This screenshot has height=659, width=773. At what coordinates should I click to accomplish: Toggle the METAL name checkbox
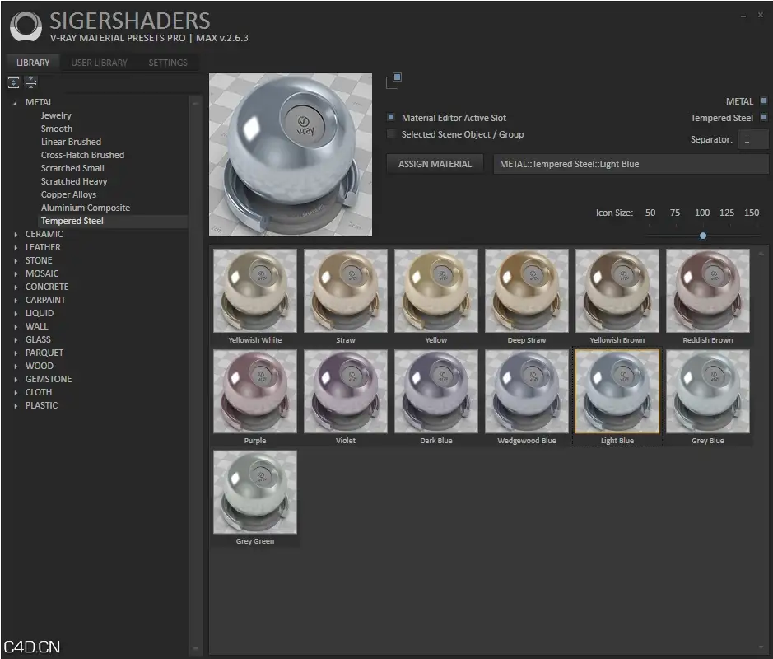764,100
